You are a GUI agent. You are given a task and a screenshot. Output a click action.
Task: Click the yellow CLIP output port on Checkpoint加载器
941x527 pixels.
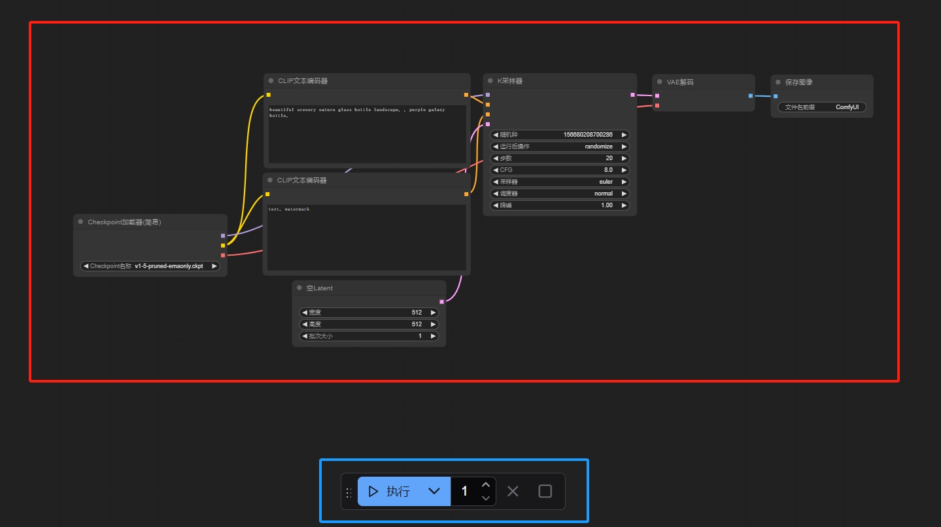[223, 245]
